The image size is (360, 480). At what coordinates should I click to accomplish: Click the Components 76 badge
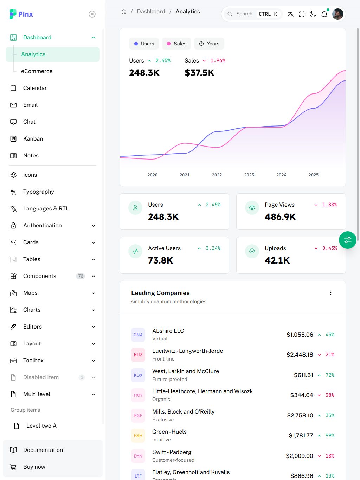[x=81, y=276]
